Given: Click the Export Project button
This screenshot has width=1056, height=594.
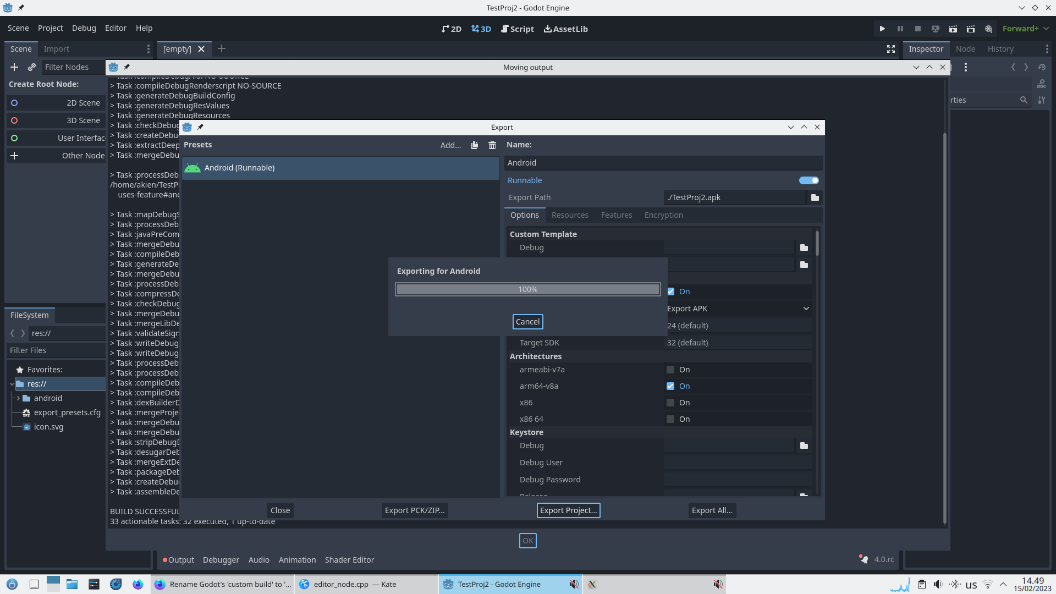Looking at the screenshot, I should 568,510.
